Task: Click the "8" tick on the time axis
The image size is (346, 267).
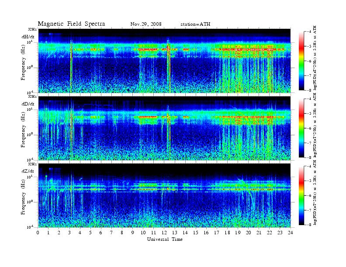Action: click(122, 233)
